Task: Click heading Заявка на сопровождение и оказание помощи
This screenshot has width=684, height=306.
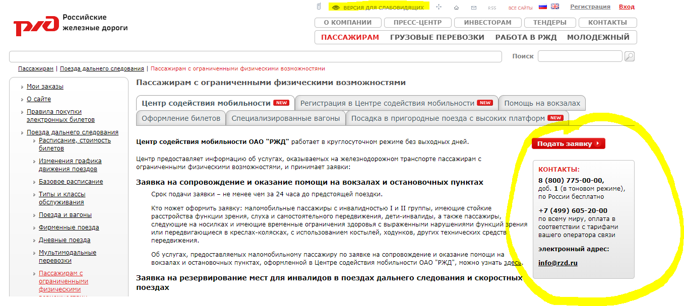Action: [309, 182]
